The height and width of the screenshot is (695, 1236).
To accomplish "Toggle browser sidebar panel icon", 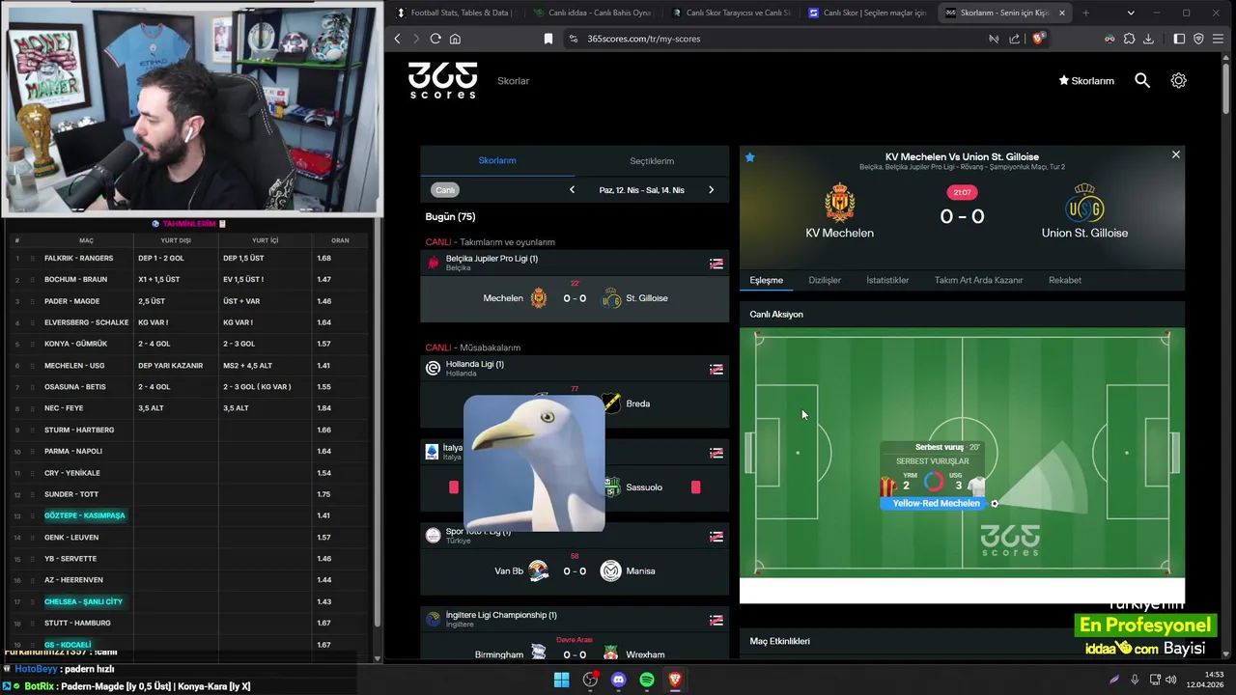I will click(x=1179, y=39).
